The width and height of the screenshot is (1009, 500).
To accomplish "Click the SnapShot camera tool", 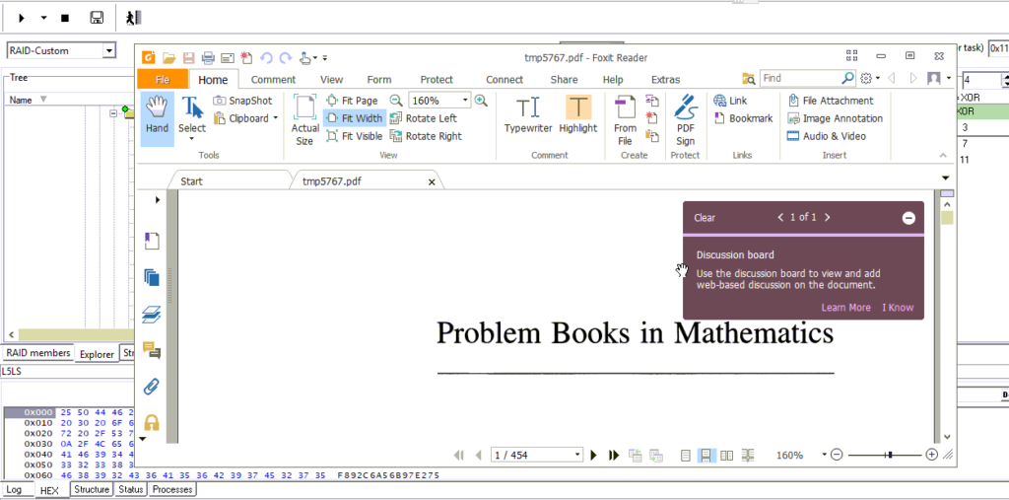I will coord(242,101).
